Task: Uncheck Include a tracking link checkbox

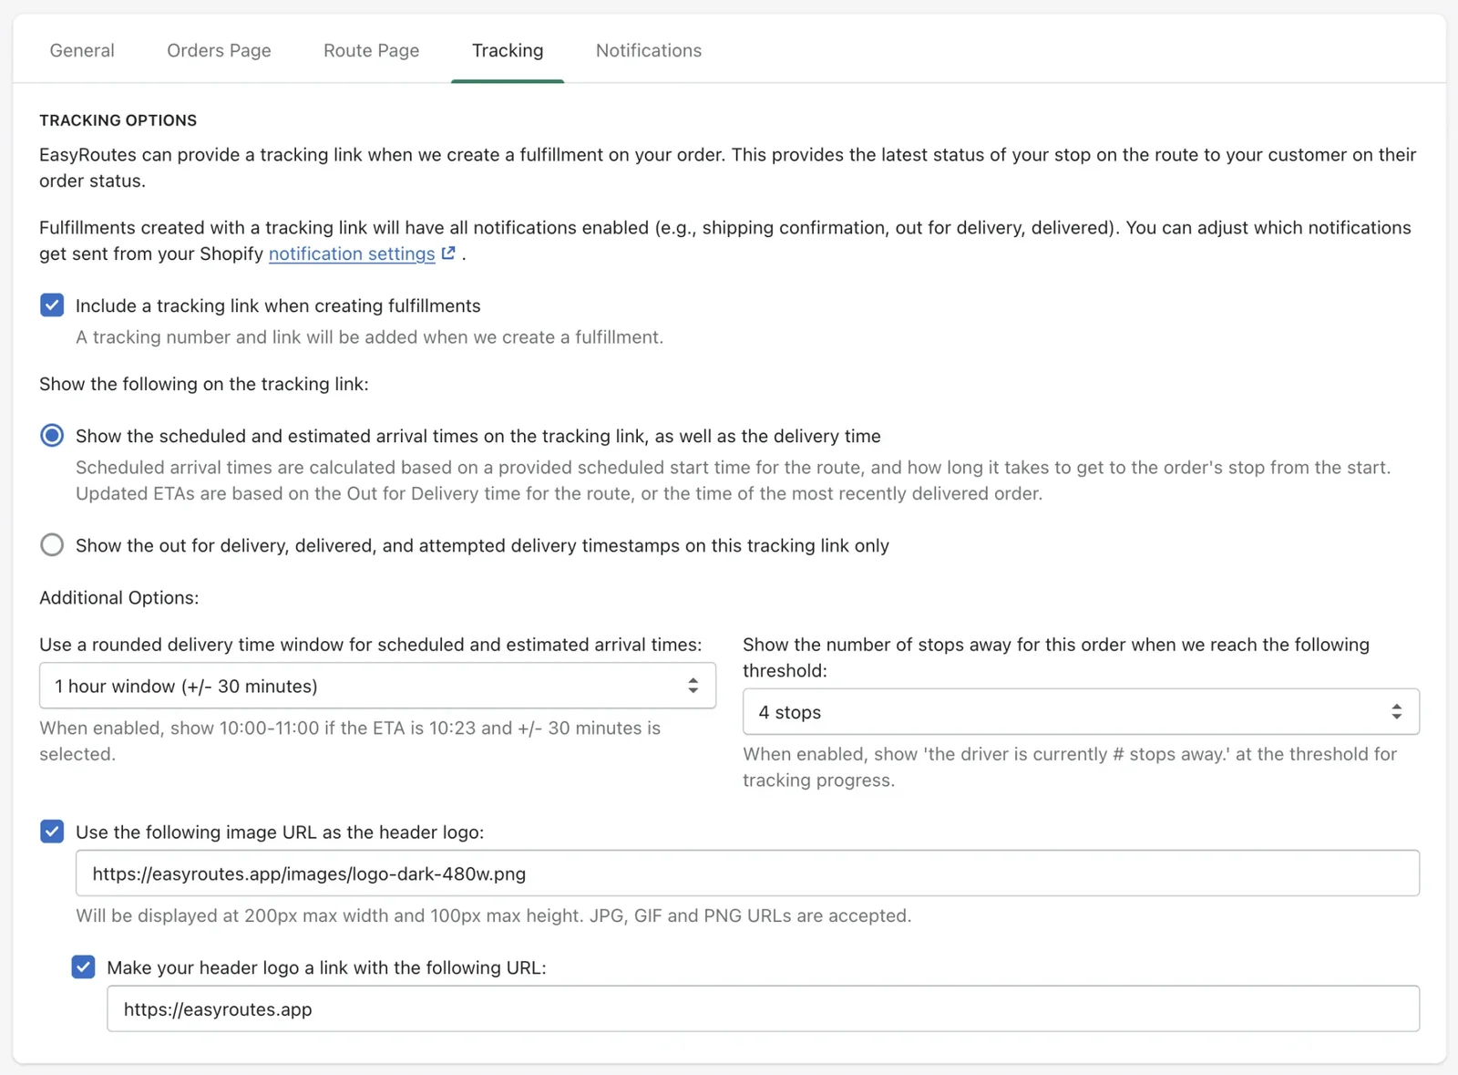Action: 52,305
